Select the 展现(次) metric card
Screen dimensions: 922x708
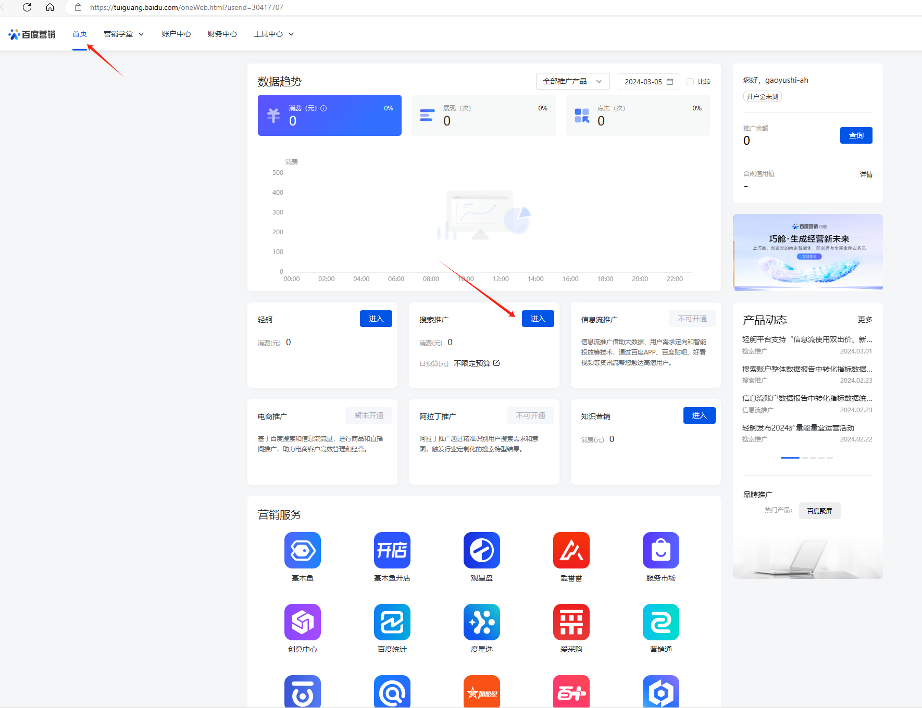click(484, 115)
